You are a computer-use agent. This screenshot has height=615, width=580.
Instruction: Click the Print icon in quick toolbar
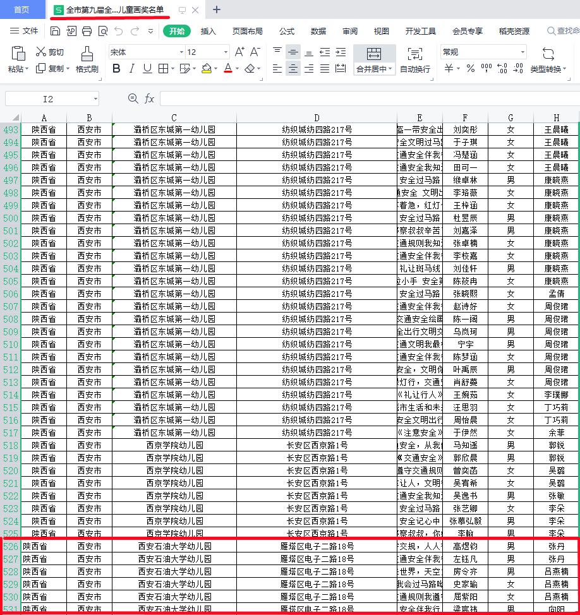coord(87,31)
